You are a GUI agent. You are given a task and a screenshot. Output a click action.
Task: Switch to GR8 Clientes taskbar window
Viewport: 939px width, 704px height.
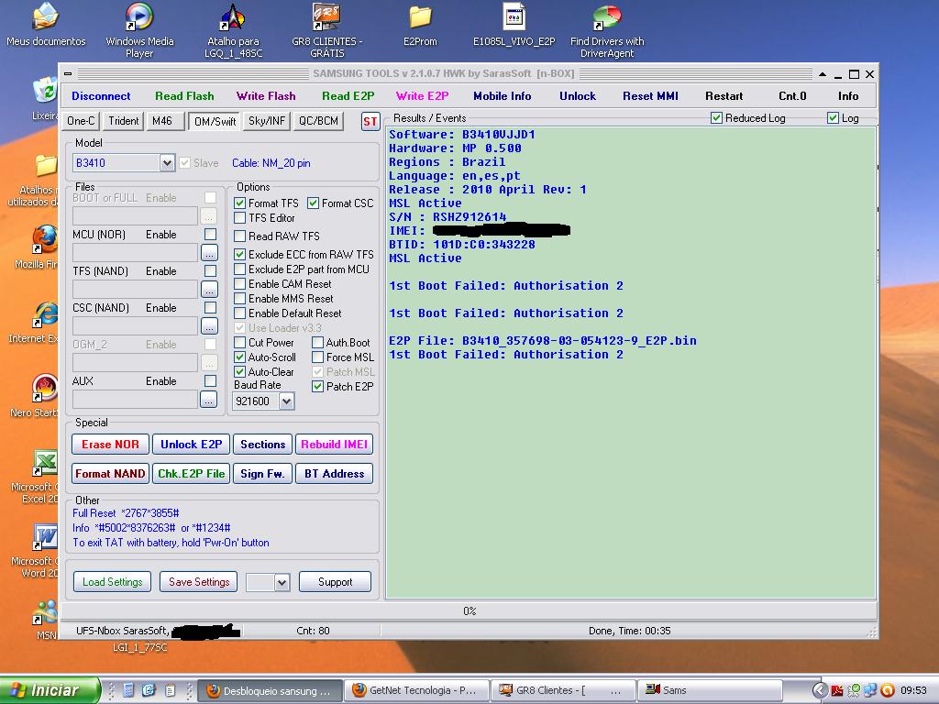563,691
